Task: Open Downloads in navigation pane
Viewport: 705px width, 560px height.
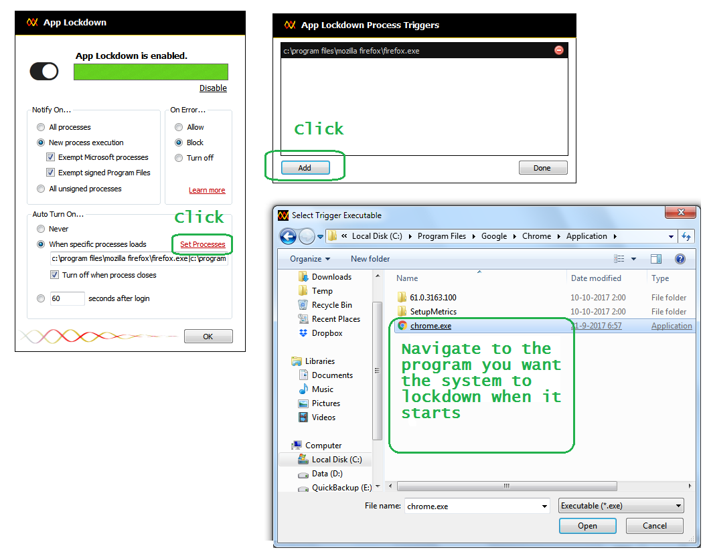Action: click(x=331, y=277)
